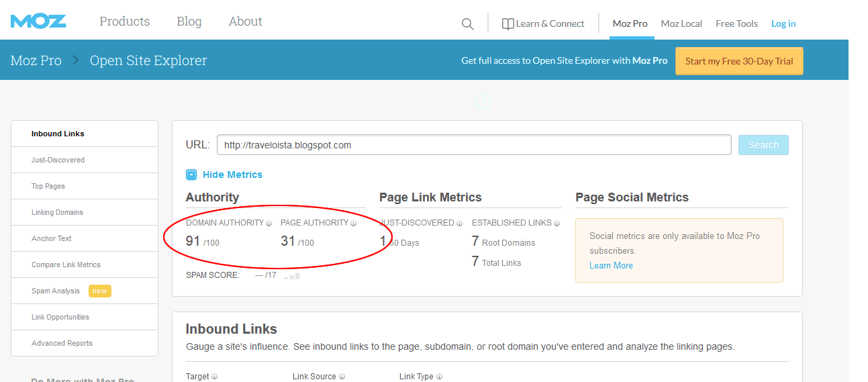The width and height of the screenshot is (868, 382).
Task: Click Page Authority info icon
Action: click(353, 224)
